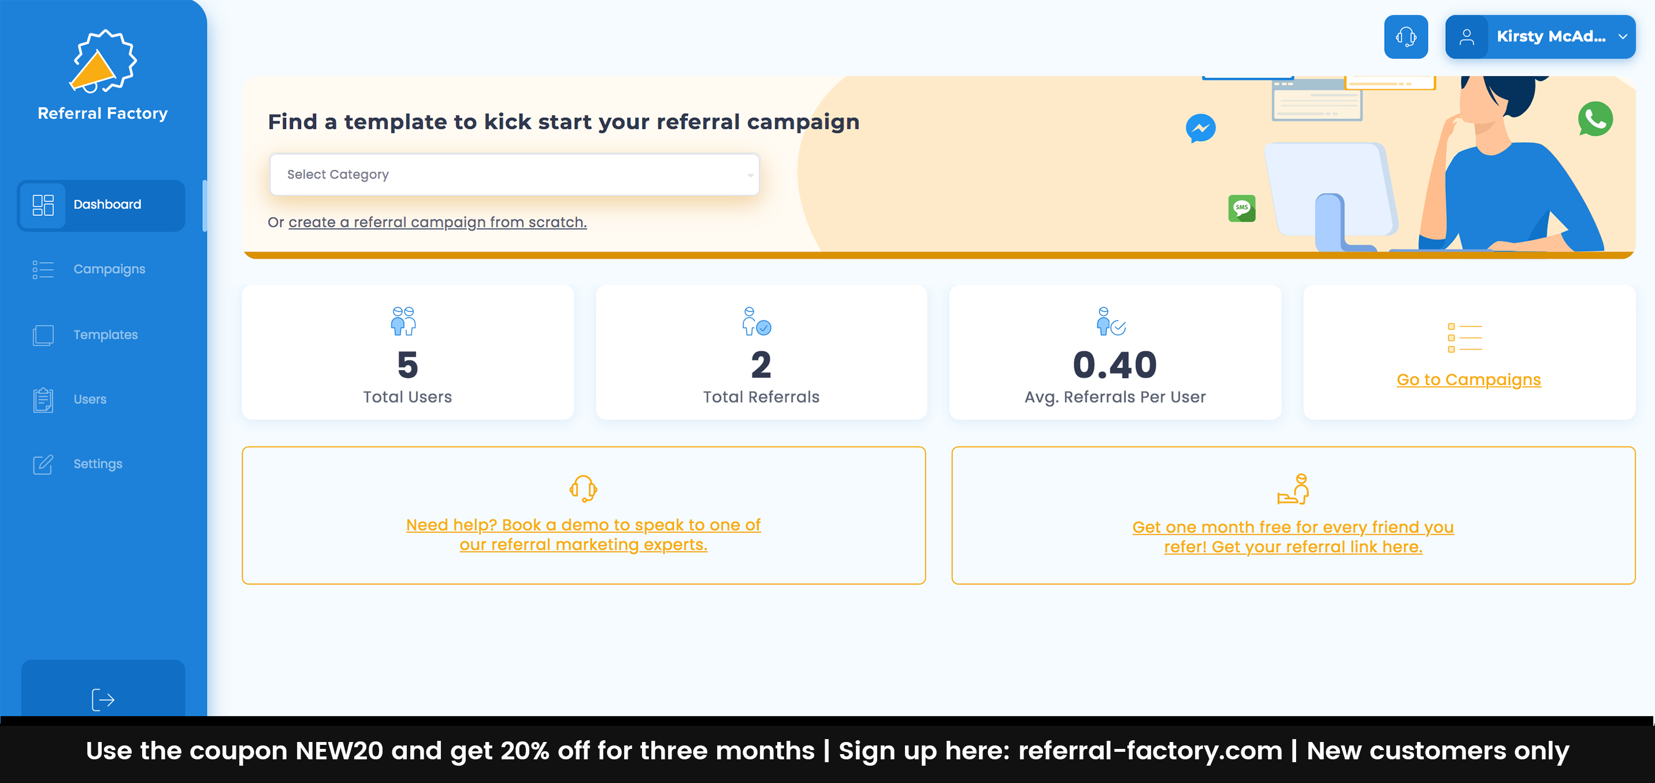Screen dimensions: 1655x783
Task: Select the Users clipboard icon
Action: tap(42, 399)
